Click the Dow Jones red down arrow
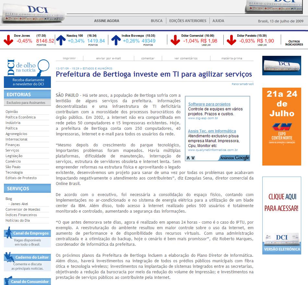This screenshot has height=285, width=308. tap(8, 40)
